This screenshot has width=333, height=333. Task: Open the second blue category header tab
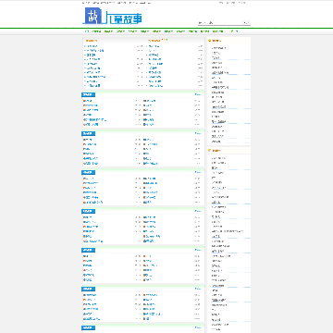[89, 133]
